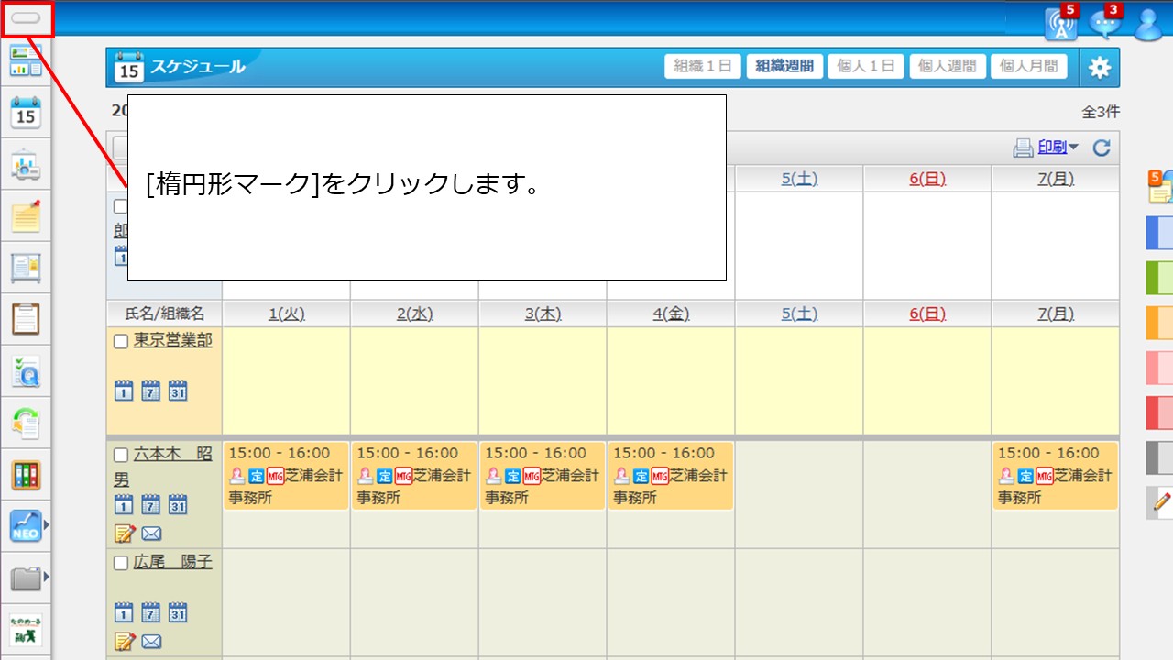
Task: Open the gear settings icon in the schedule header
Action: [1099, 67]
